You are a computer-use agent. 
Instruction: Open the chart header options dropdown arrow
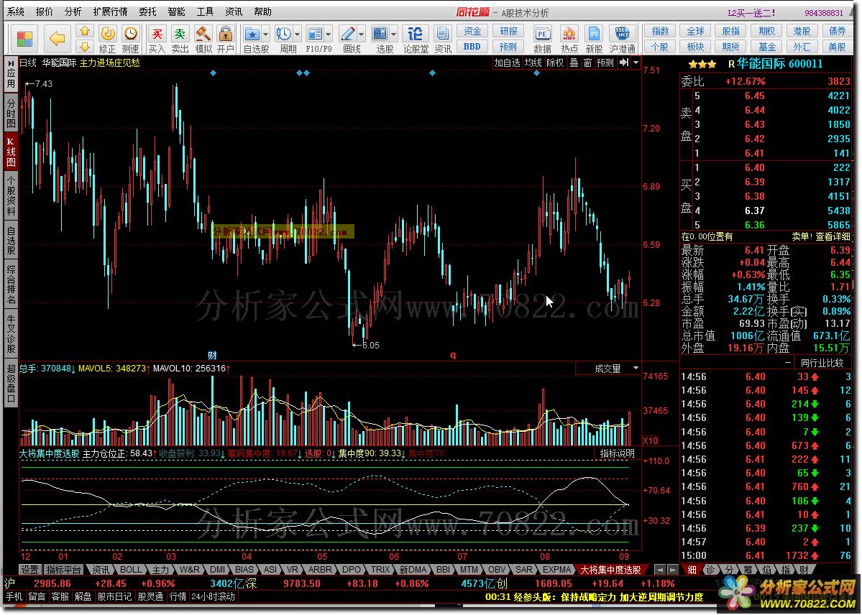click(x=636, y=63)
